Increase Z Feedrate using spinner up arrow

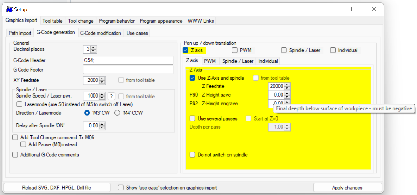point(287,85)
